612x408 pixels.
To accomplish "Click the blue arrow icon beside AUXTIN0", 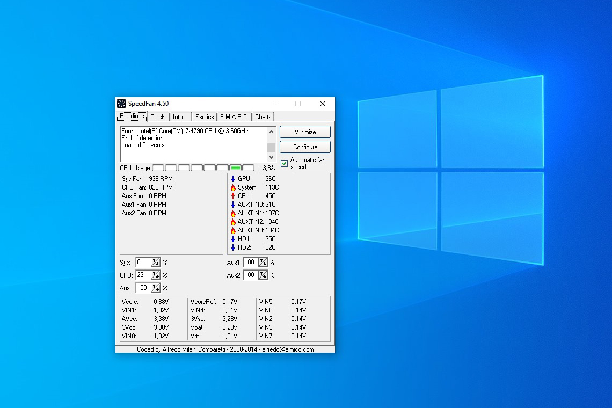I will coord(233,205).
